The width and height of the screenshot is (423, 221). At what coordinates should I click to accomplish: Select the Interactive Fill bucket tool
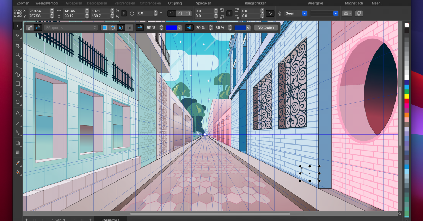tap(18, 172)
